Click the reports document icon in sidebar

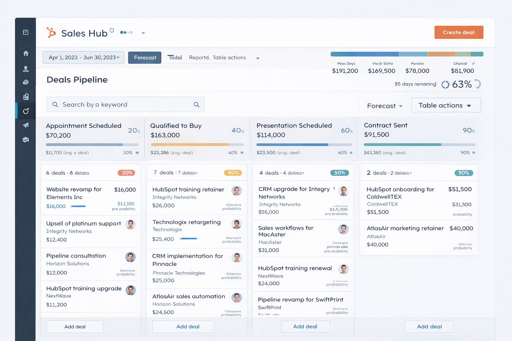[x=26, y=97]
